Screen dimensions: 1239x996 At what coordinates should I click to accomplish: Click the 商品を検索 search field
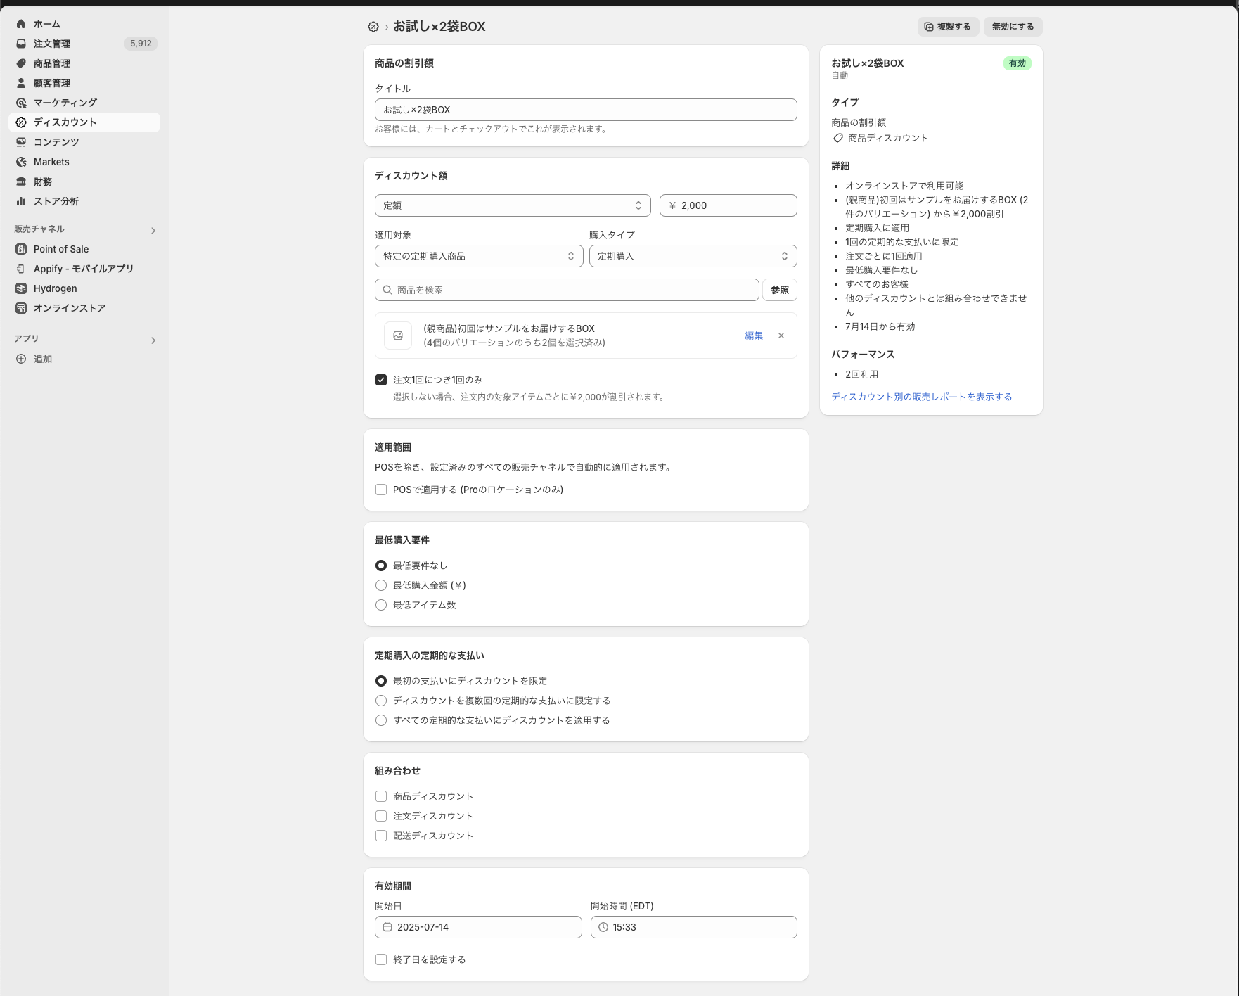point(567,290)
